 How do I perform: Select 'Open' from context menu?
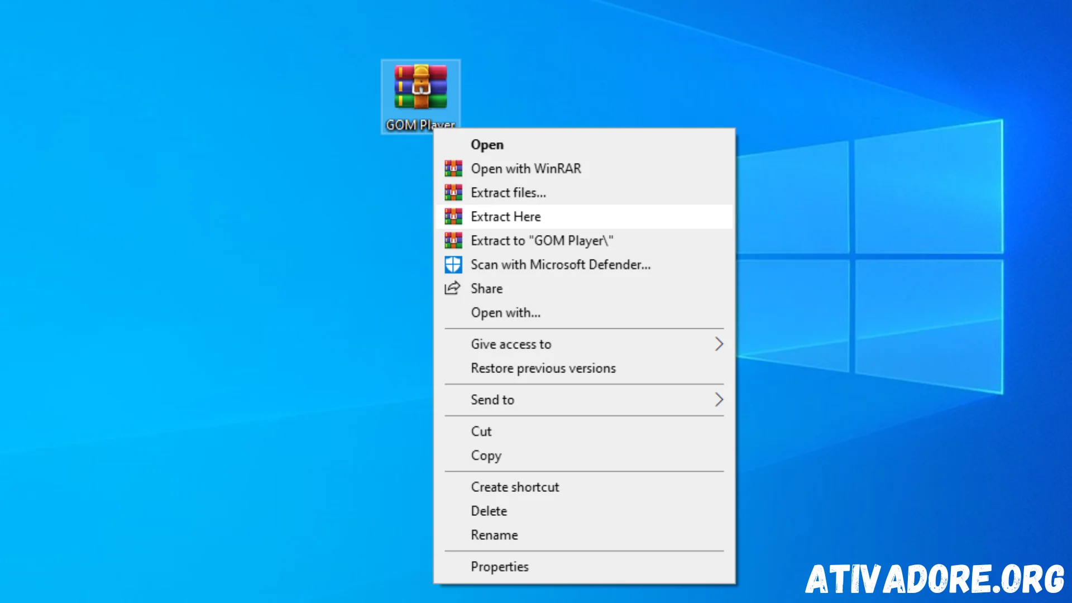pos(486,143)
